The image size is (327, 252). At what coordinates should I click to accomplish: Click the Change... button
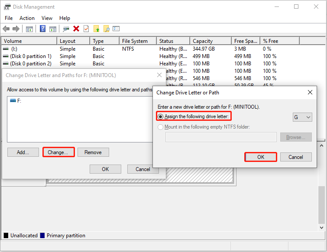click(x=58, y=152)
